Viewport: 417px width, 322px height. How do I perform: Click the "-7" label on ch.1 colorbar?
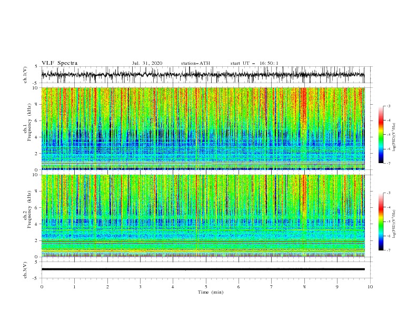(388, 163)
